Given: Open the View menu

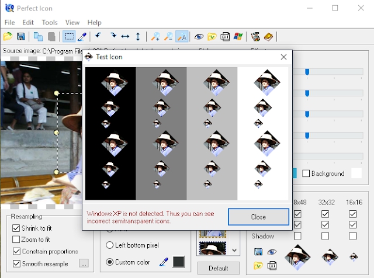Looking at the screenshot, I should click(x=72, y=22).
